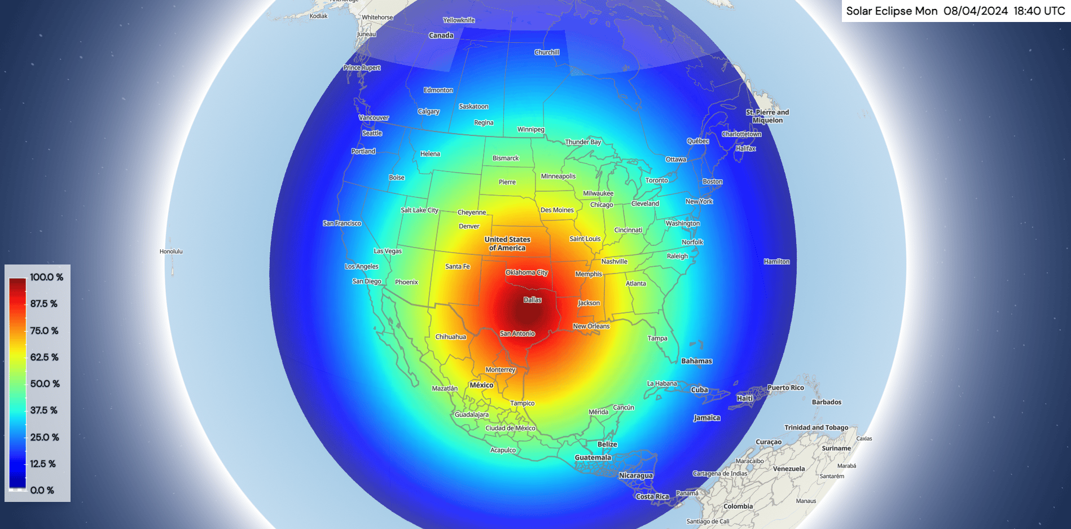This screenshot has width=1071, height=529.
Task: Click the Calgary city label
Action: pyautogui.click(x=428, y=112)
